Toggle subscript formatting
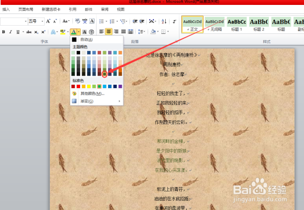 click(x=36, y=32)
